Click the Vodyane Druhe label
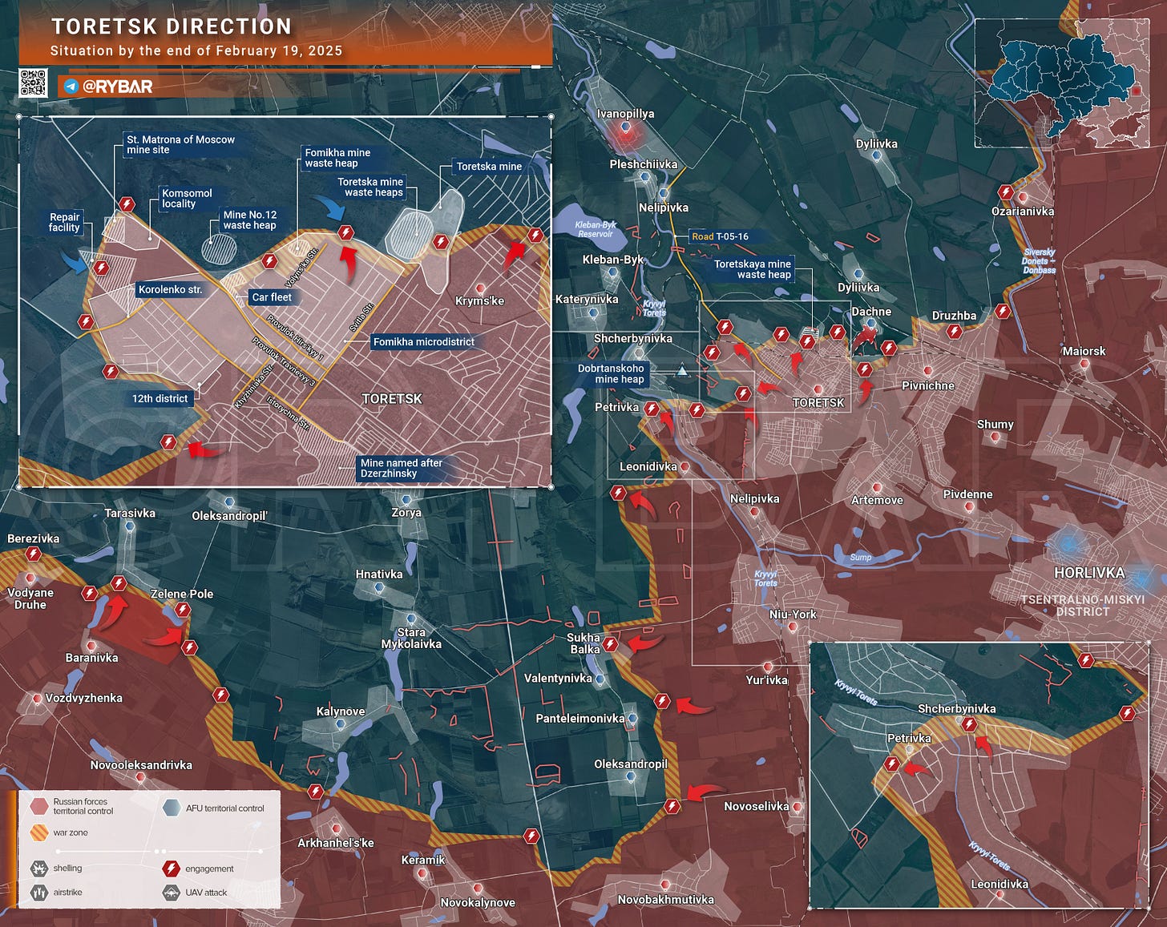This screenshot has width=1167, height=927. [x=30, y=599]
